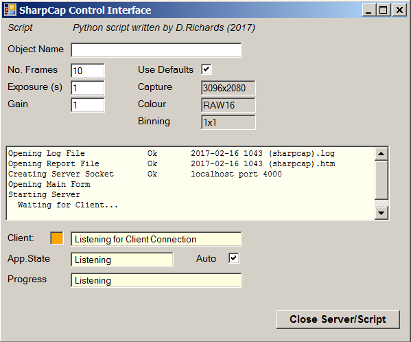The width and height of the screenshot is (411, 342).
Task: Close the window with the X button
Action: pyautogui.click(x=399, y=10)
